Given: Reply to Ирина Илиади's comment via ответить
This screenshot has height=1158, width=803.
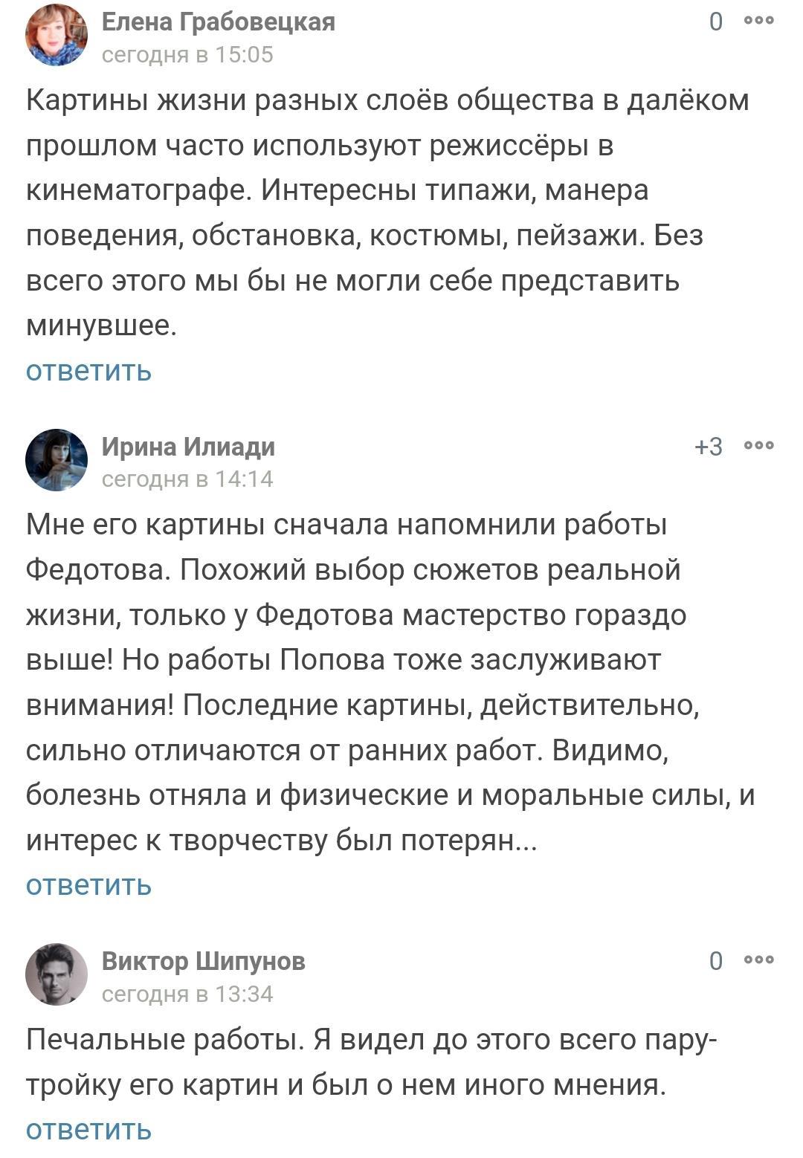Looking at the screenshot, I should (88, 884).
